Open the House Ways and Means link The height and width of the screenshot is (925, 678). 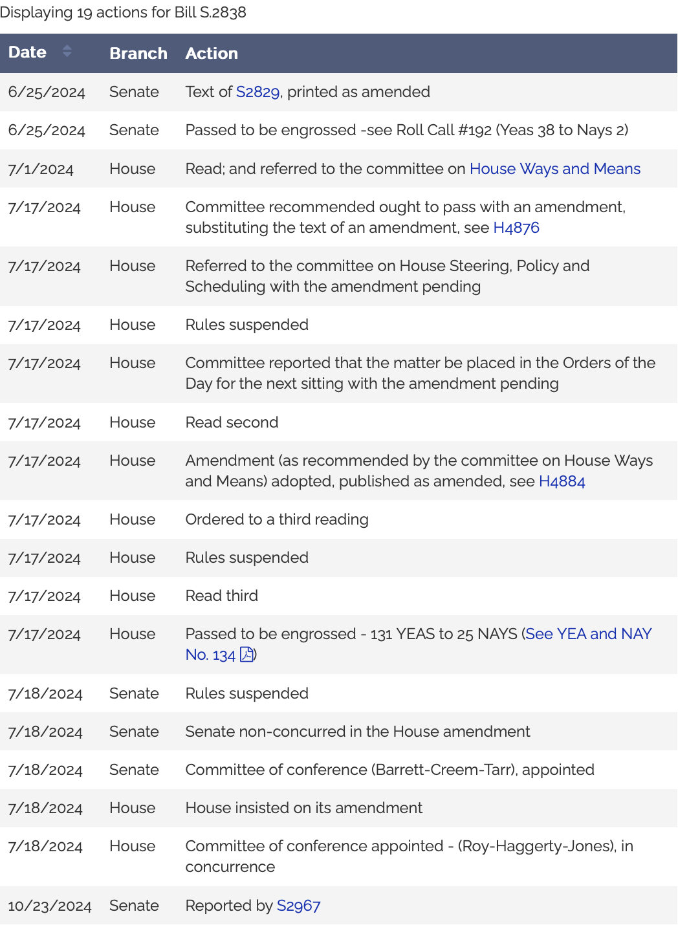554,169
